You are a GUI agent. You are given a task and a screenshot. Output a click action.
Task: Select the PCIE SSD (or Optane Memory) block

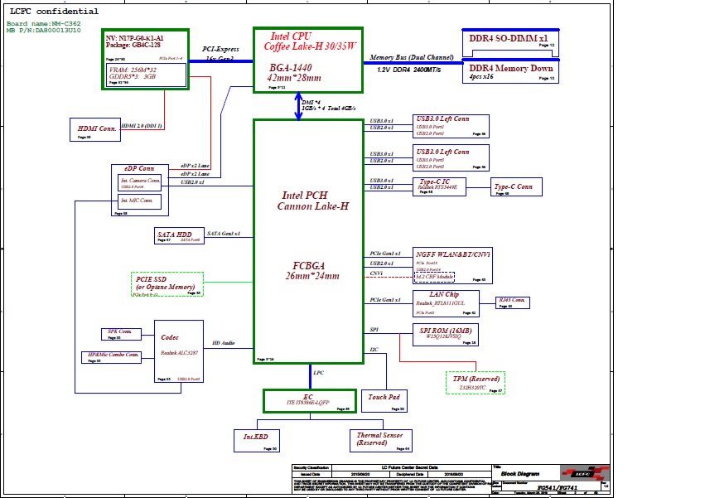(x=167, y=284)
